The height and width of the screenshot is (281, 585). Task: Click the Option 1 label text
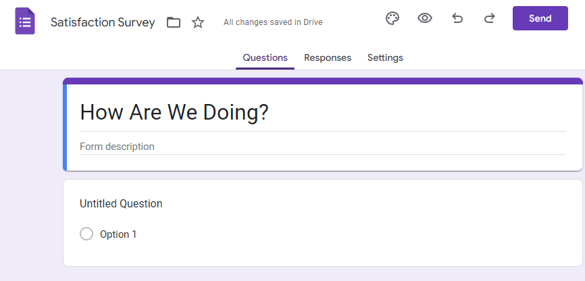pyautogui.click(x=118, y=234)
